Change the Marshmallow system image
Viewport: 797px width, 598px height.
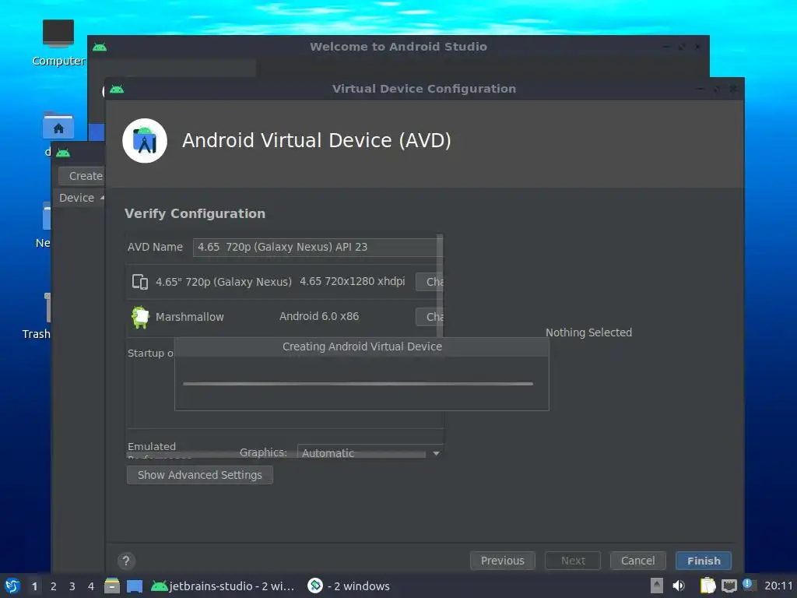429,317
